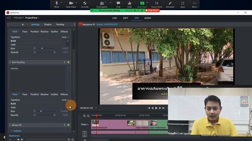The width and height of the screenshot is (252, 141).
Task: Collapse the Shape Fill section
Action: (x=10, y=125)
